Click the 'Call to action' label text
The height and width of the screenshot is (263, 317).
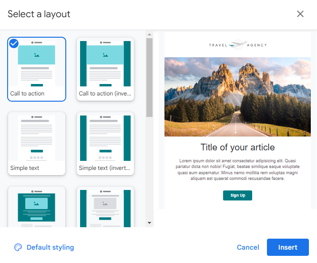pos(27,94)
